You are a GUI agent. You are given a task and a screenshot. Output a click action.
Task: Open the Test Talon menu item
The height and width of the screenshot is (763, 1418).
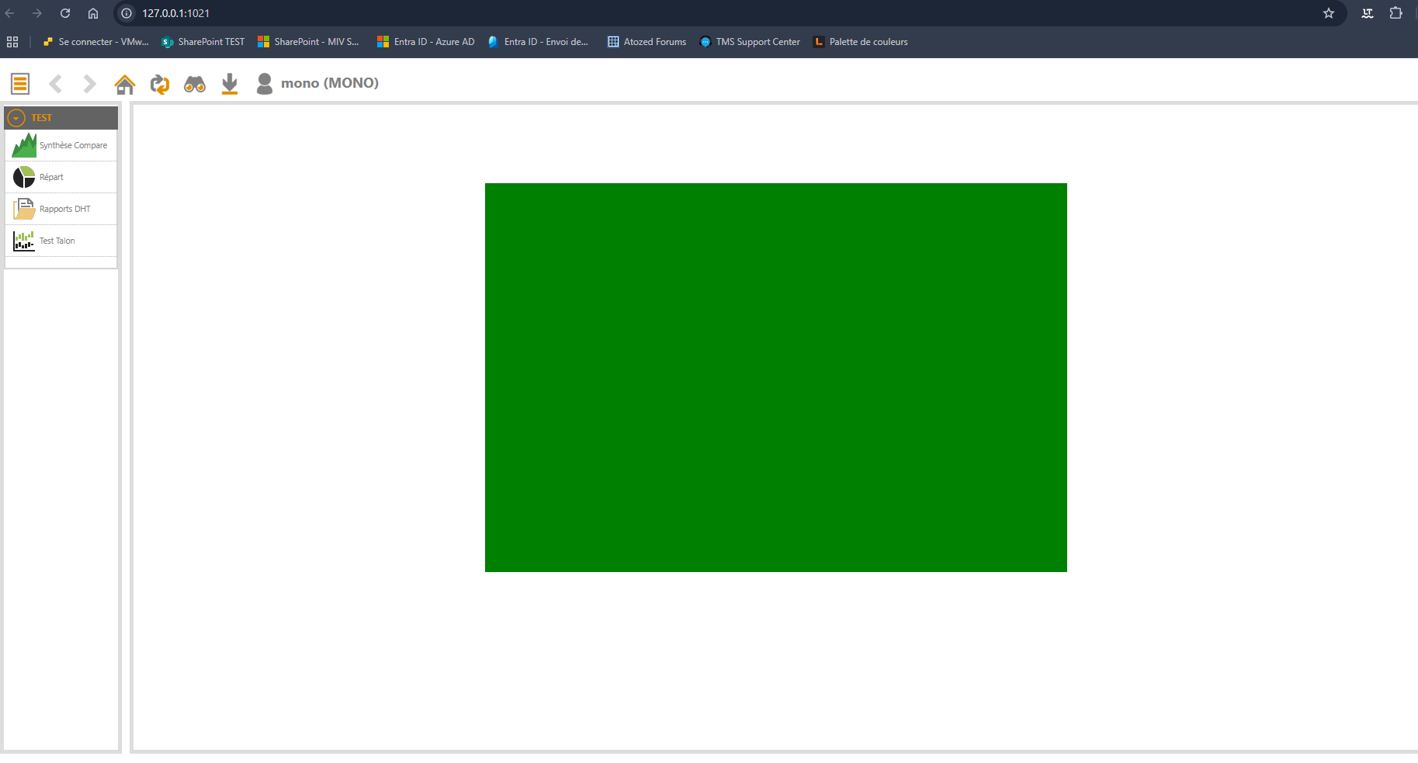point(61,241)
